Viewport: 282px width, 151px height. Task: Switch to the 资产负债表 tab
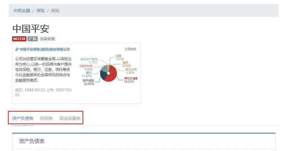click(x=23, y=118)
